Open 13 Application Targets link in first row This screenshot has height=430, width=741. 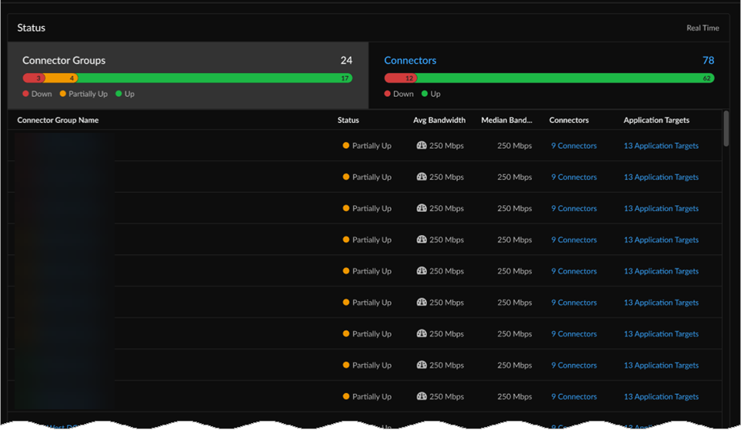tap(661, 146)
